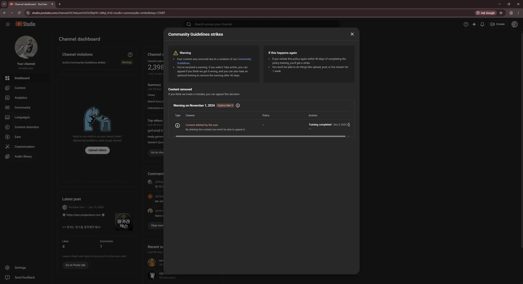Click the channel profile picture in the sidebar

(26, 47)
